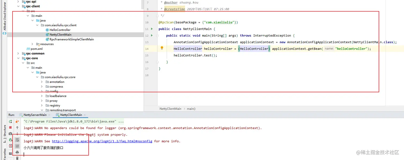Click the up arrow in console toolbar
The height and width of the screenshot is (160, 404).
17,128
